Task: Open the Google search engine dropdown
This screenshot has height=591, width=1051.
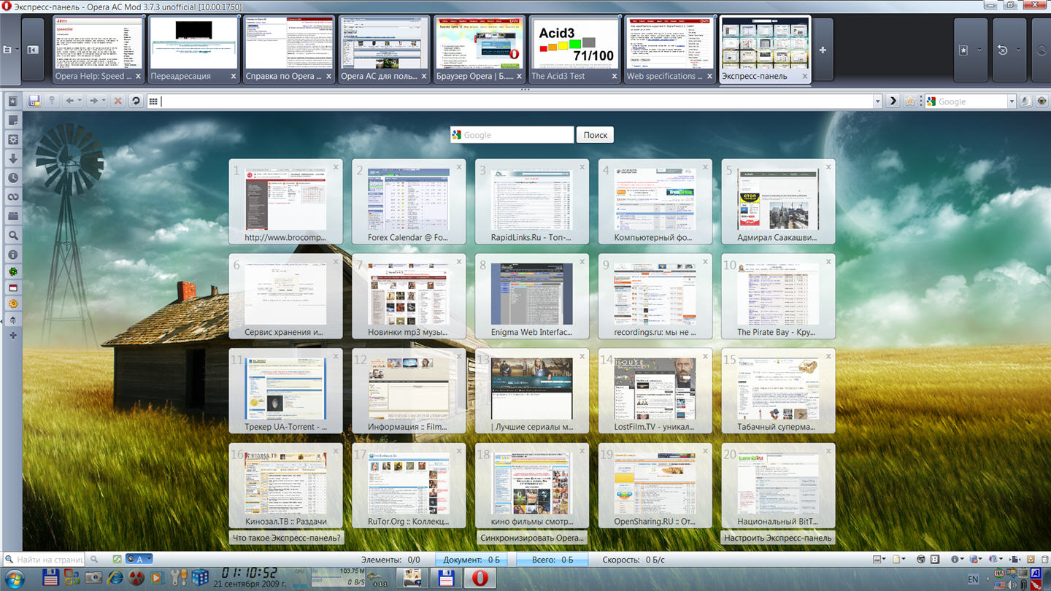Action: (1011, 102)
